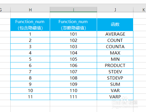Select the cell containing MAX

(115, 53)
